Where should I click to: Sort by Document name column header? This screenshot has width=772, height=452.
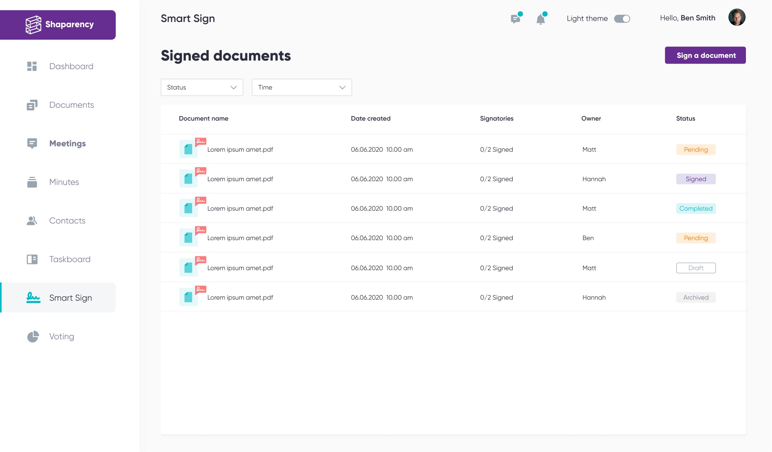click(x=204, y=119)
